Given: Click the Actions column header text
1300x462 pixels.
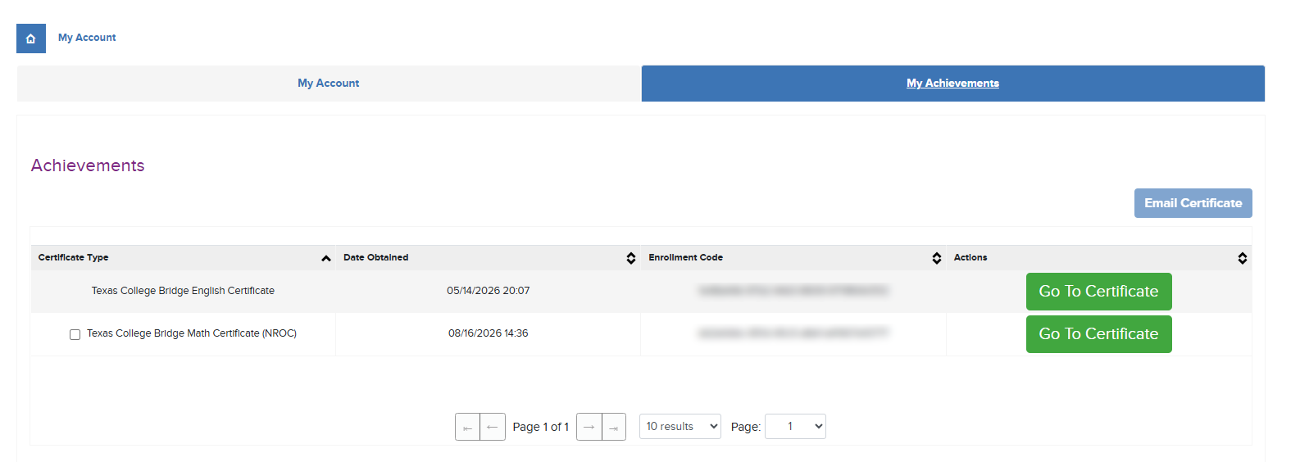Looking at the screenshot, I should (970, 258).
